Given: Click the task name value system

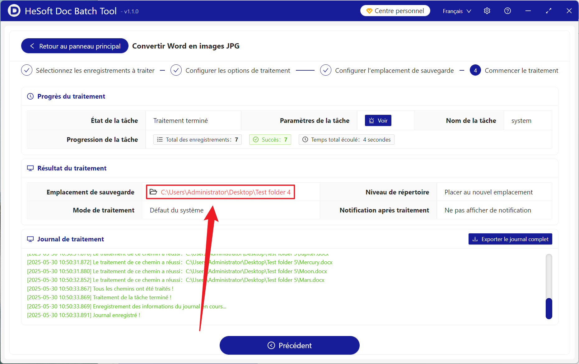Looking at the screenshot, I should pyautogui.click(x=521, y=121).
